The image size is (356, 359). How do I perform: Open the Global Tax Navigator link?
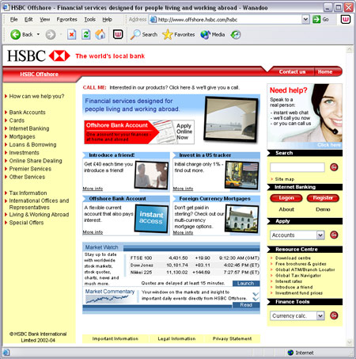click(298, 275)
